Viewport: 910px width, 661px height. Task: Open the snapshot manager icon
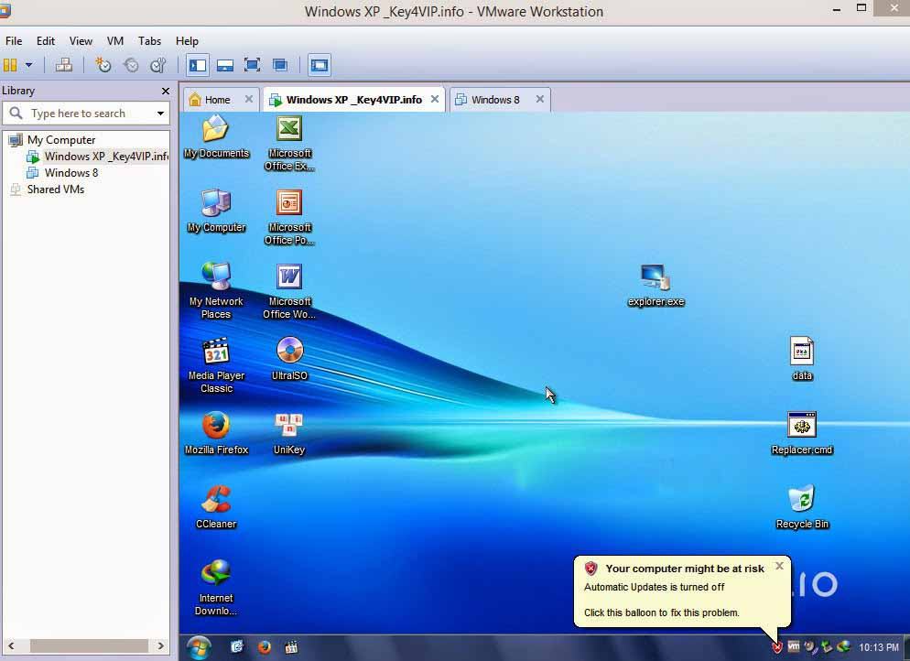click(158, 65)
